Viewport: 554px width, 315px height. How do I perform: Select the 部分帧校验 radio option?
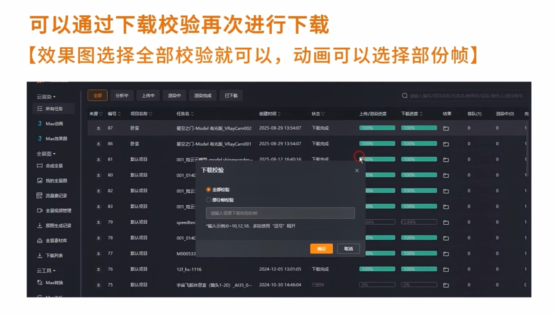pos(208,200)
